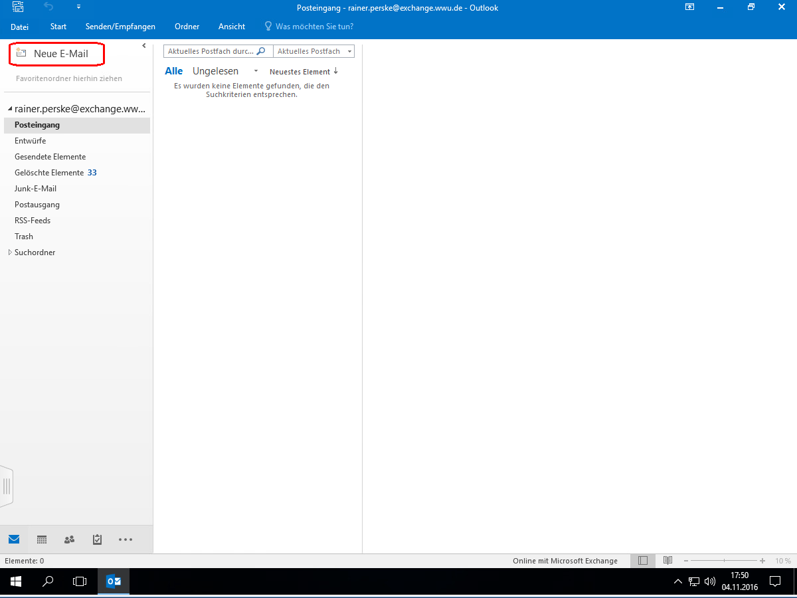Switch to the Mail view icon
This screenshot has width=797, height=598.
[14, 540]
